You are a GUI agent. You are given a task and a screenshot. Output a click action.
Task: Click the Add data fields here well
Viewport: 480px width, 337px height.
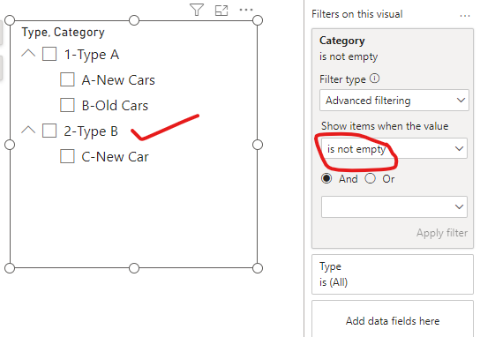tap(393, 321)
